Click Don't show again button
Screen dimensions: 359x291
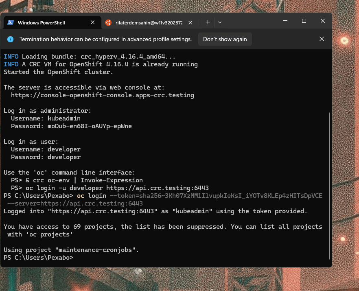225,39
